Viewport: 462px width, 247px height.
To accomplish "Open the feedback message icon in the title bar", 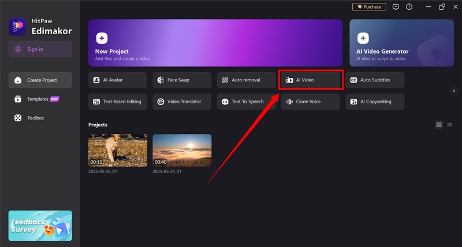I will tap(396, 7).
